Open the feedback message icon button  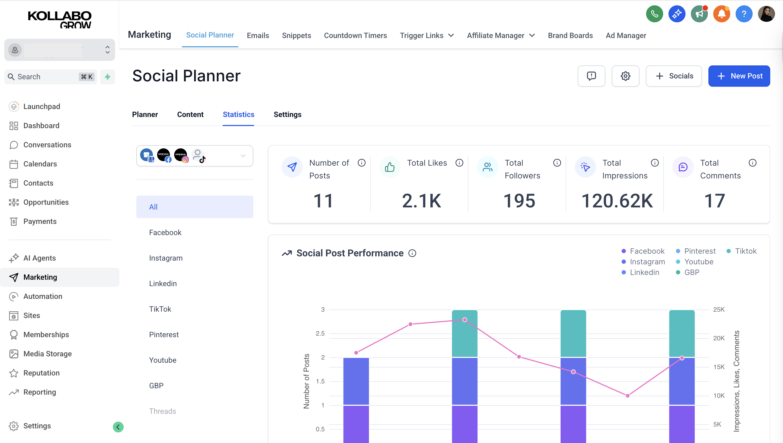[591, 76]
